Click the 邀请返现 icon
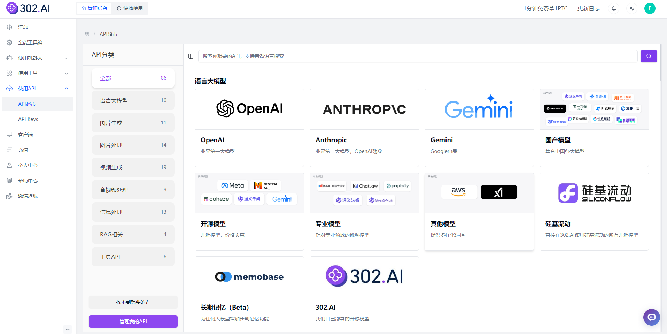 9,196
